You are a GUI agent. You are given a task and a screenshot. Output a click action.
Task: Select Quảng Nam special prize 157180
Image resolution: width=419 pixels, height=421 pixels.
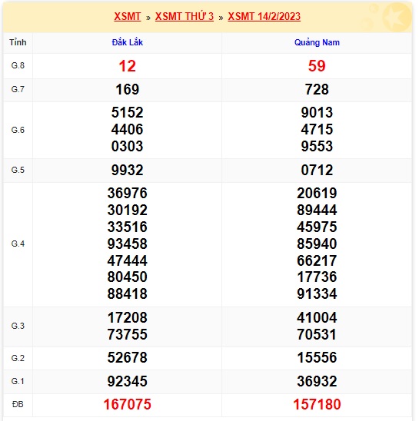pyautogui.click(x=317, y=404)
